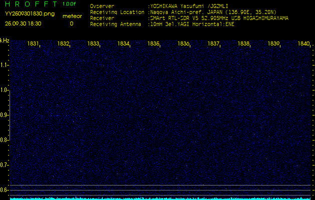Image resolution: width=315 pixels, height=200 pixels.
Task: Click the 1832 time marker
Action: (x=63, y=43)
